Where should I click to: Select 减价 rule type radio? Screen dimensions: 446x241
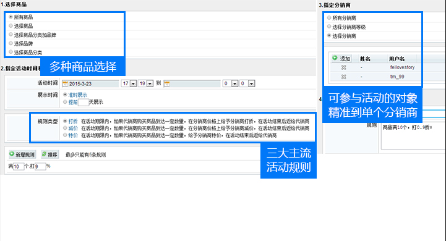coord(65,128)
